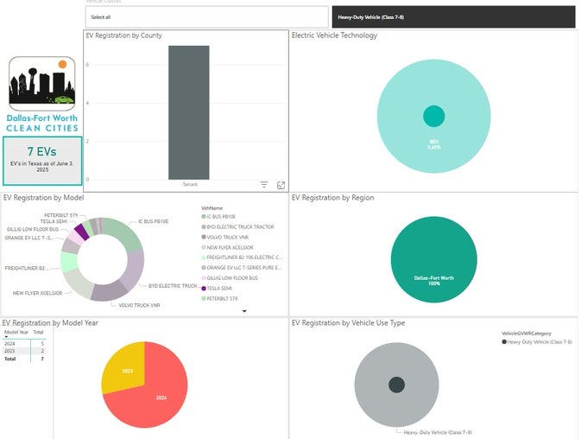Image resolution: width=587 pixels, height=439 pixels.
Task: Click the Heavy-Duty Vehicle legend entry in use type chart
Action: point(537,342)
